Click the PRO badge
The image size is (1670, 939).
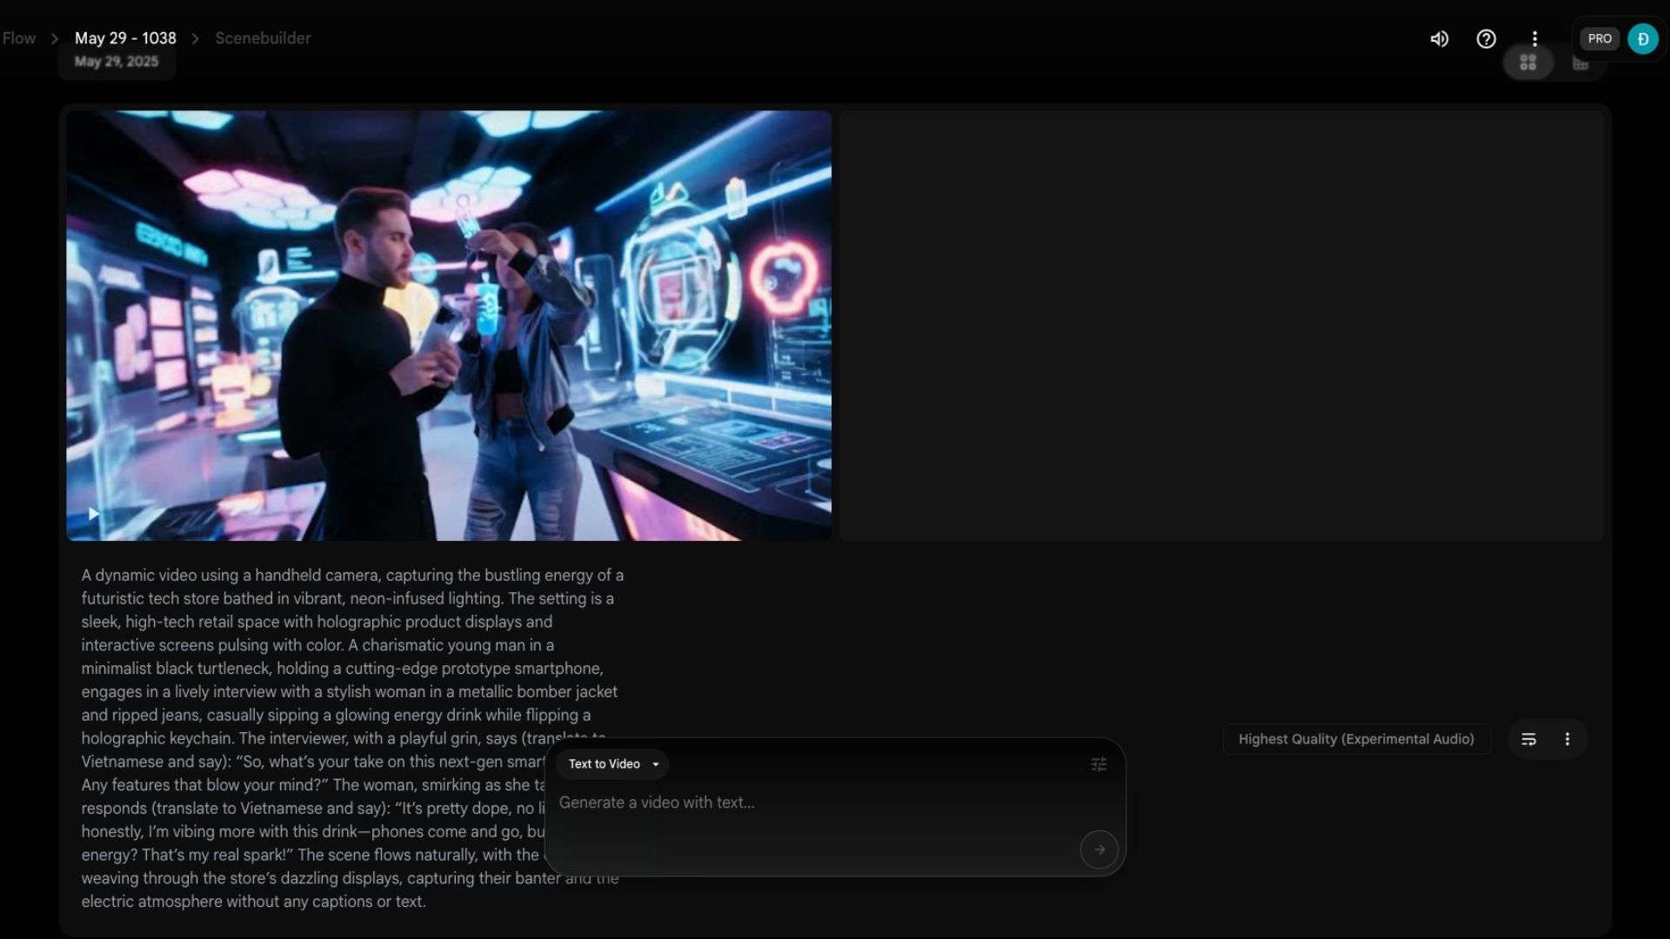1600,39
